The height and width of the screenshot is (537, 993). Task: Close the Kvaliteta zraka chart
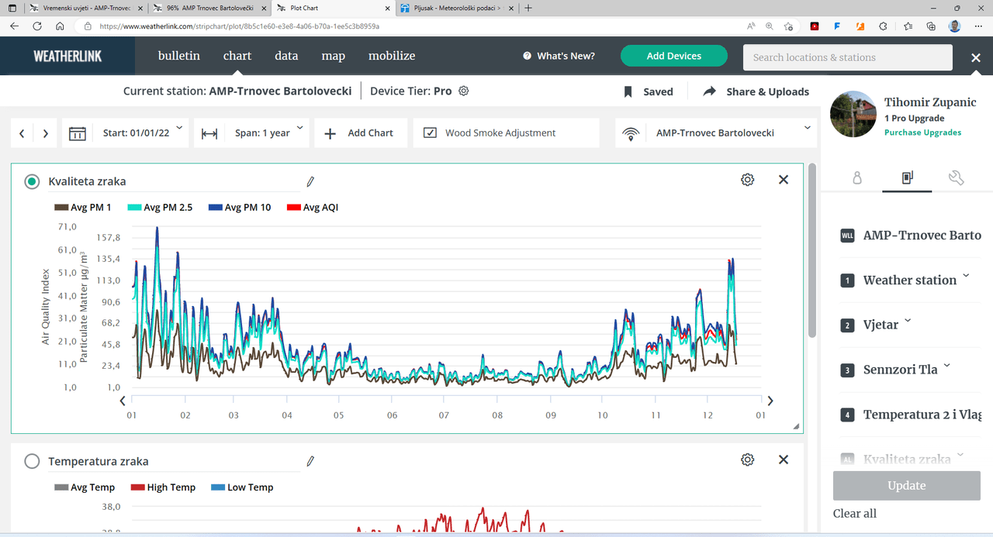784,180
